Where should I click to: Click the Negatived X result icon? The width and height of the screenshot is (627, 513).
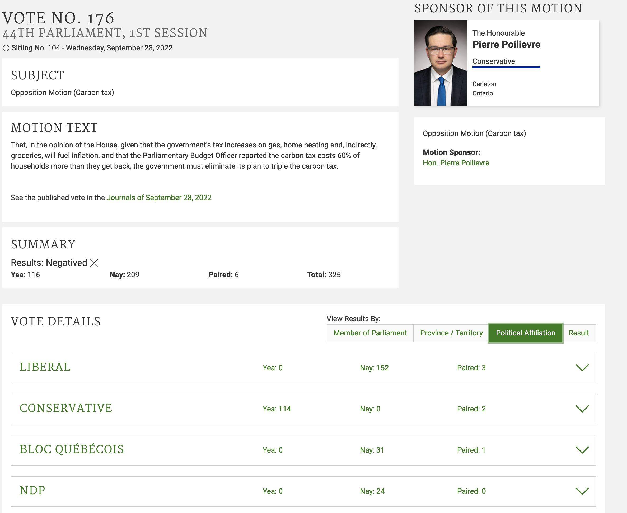(94, 263)
